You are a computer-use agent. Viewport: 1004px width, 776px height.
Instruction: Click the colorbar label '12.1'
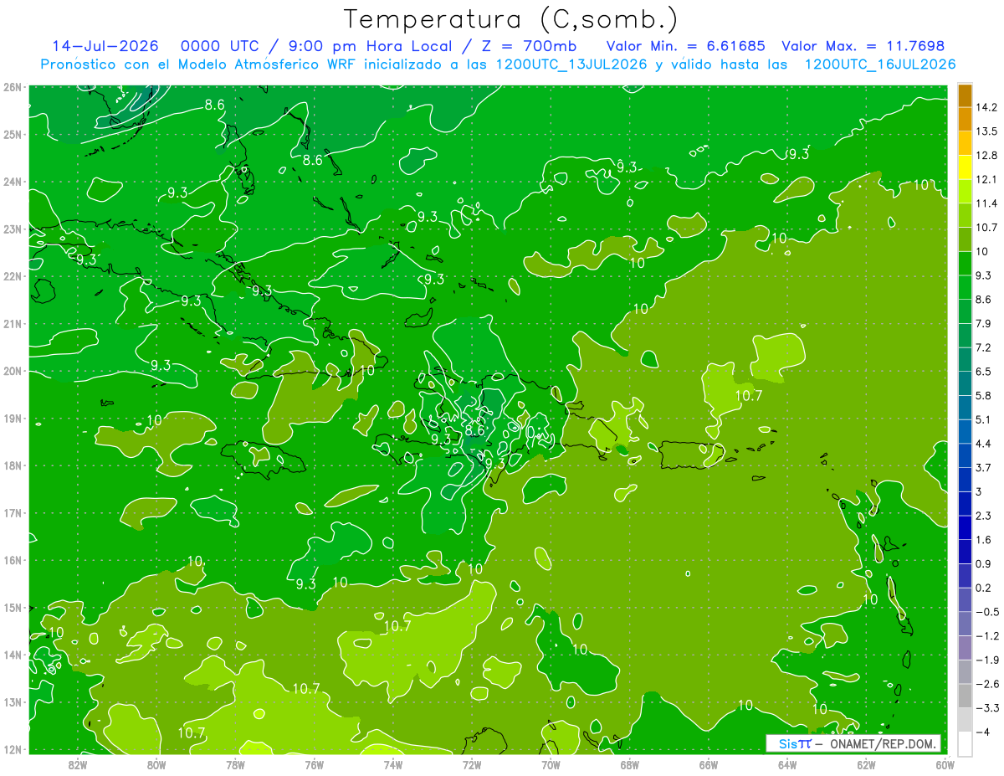point(987,179)
